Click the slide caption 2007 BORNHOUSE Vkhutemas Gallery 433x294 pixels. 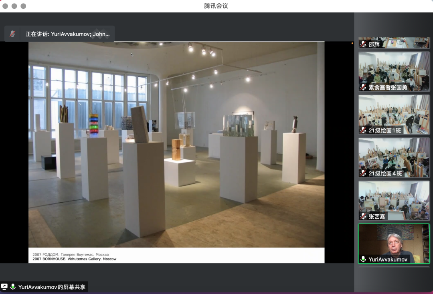point(75,259)
